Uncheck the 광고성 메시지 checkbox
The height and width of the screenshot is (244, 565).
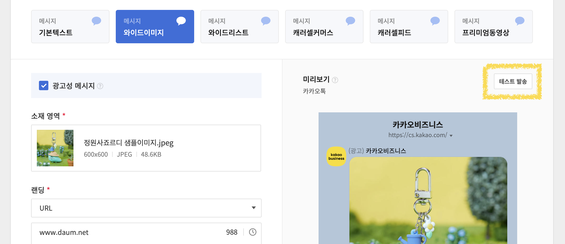click(x=44, y=86)
